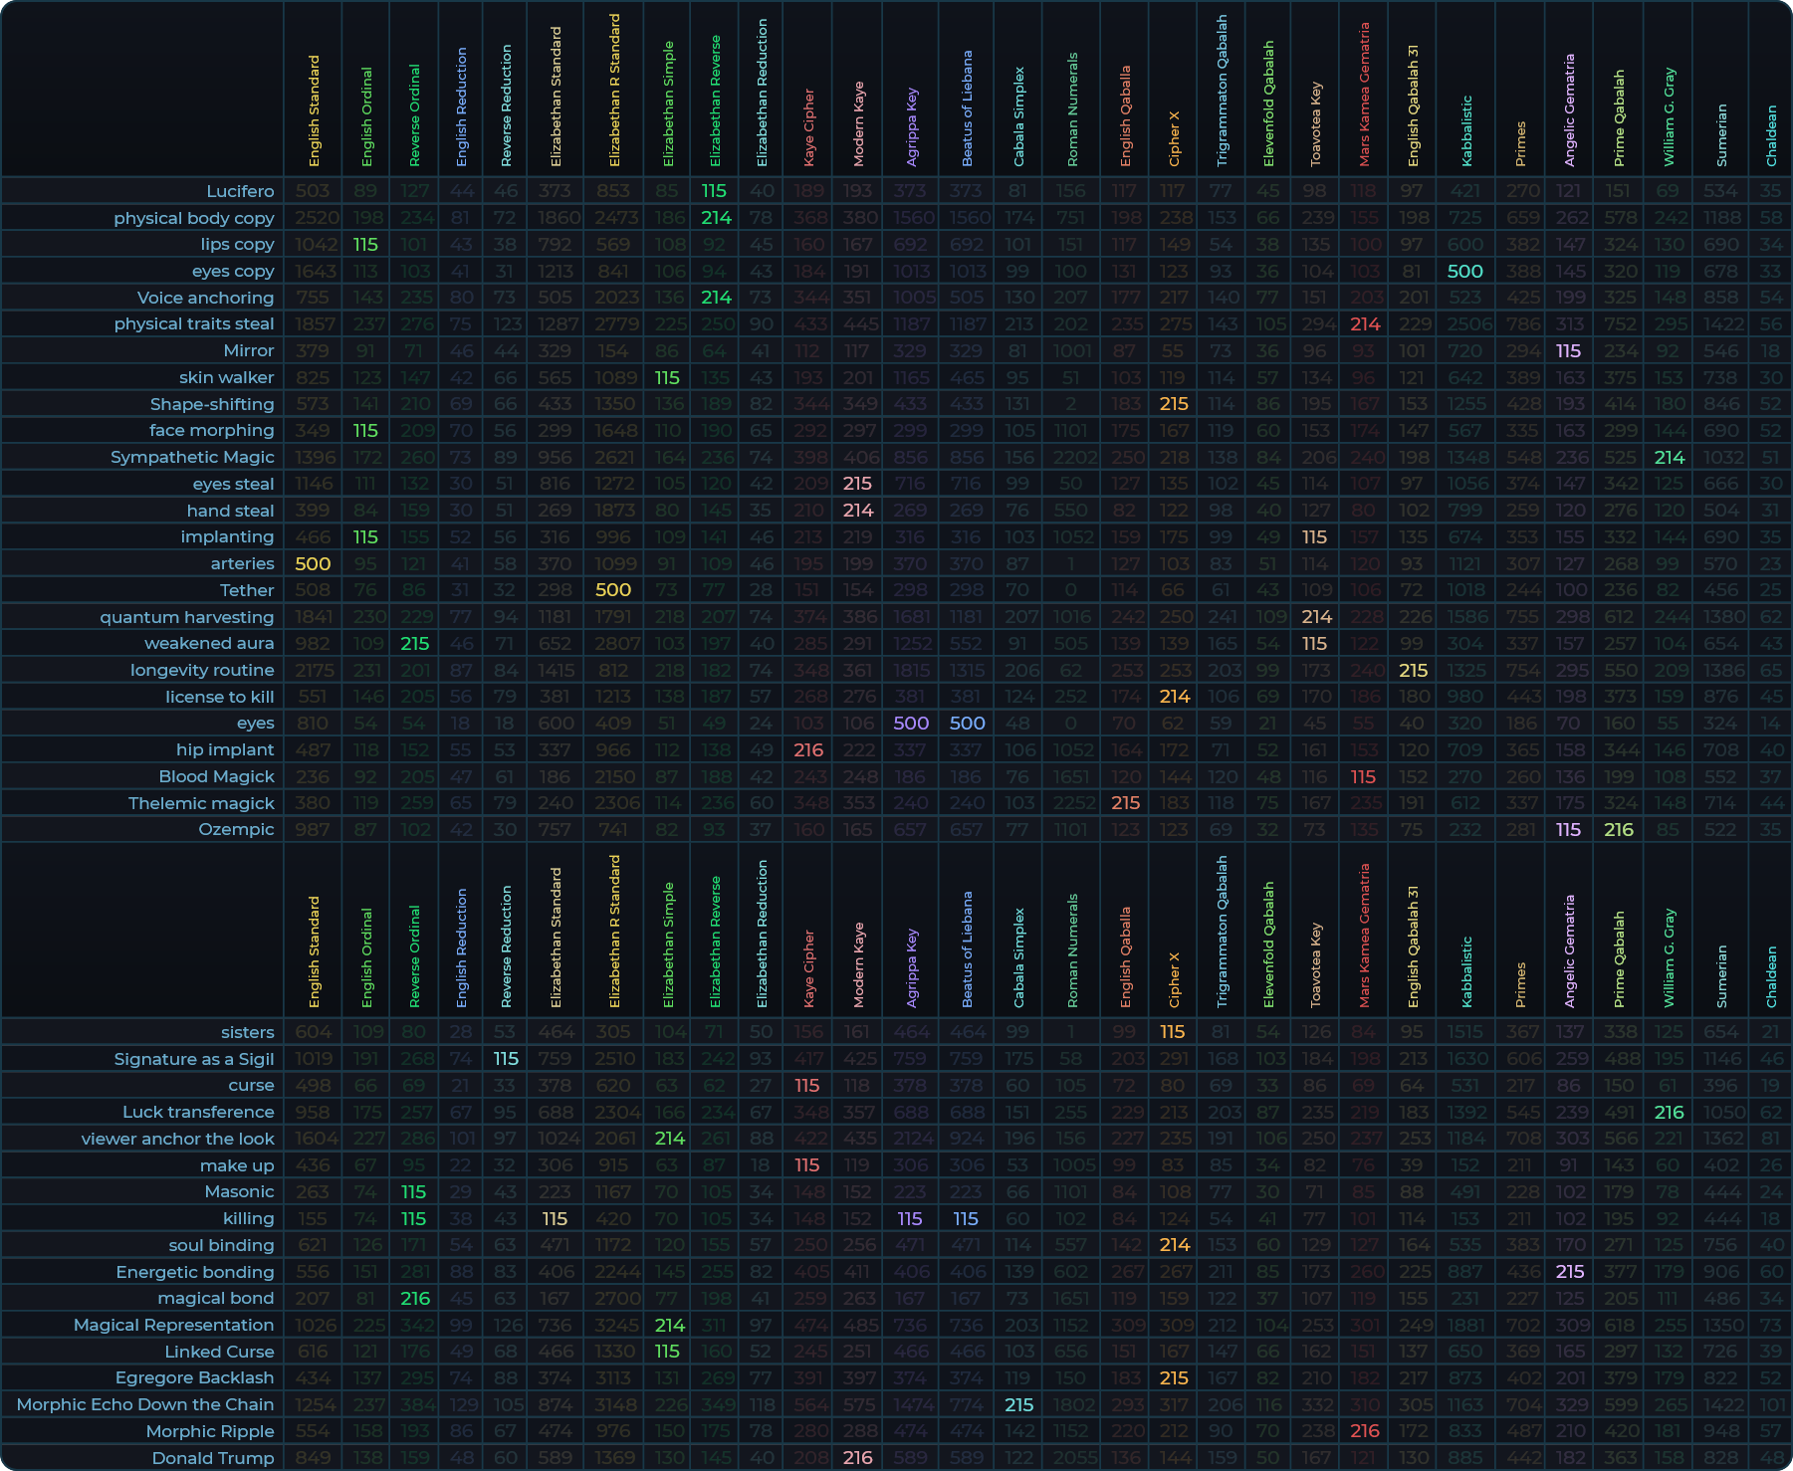Click the Lucifero row label
Image resolution: width=1793 pixels, height=1471 pixels.
240,191
